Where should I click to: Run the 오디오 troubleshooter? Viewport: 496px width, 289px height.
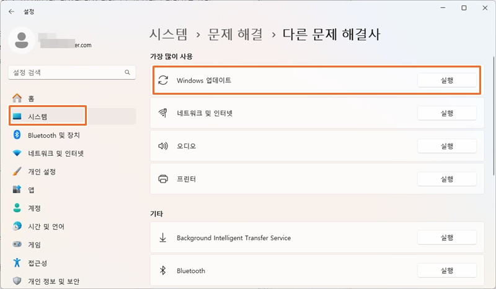pyautogui.click(x=447, y=146)
